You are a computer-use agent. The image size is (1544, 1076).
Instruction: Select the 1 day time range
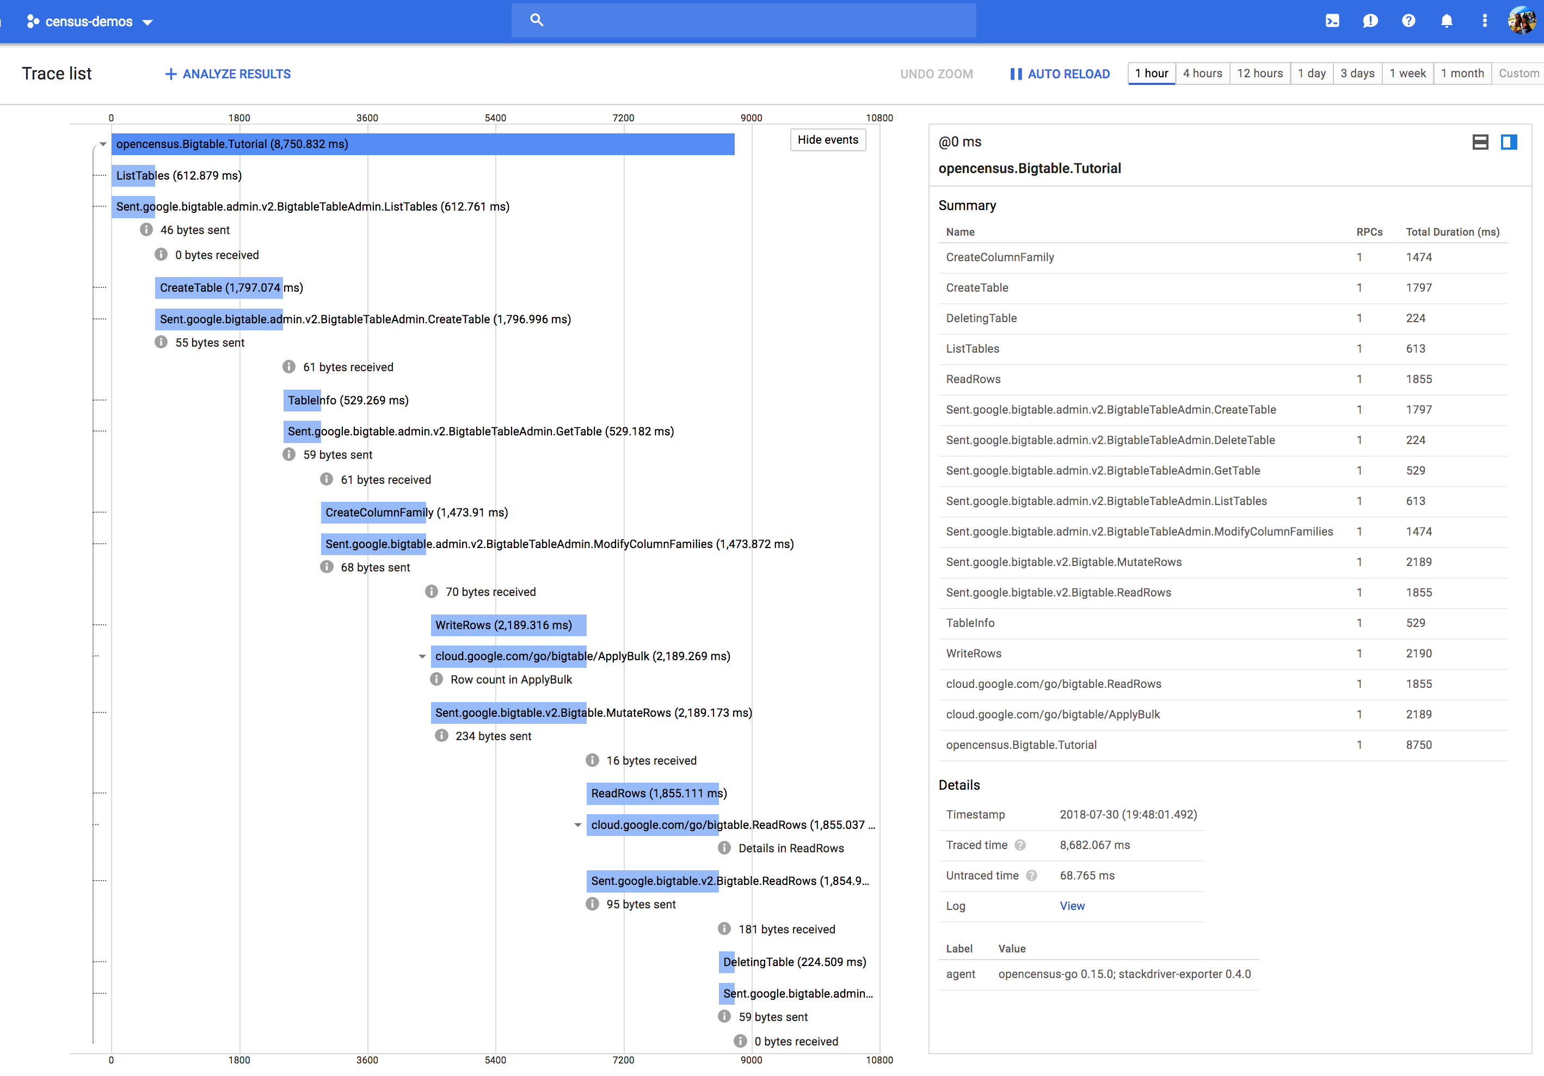click(1311, 73)
